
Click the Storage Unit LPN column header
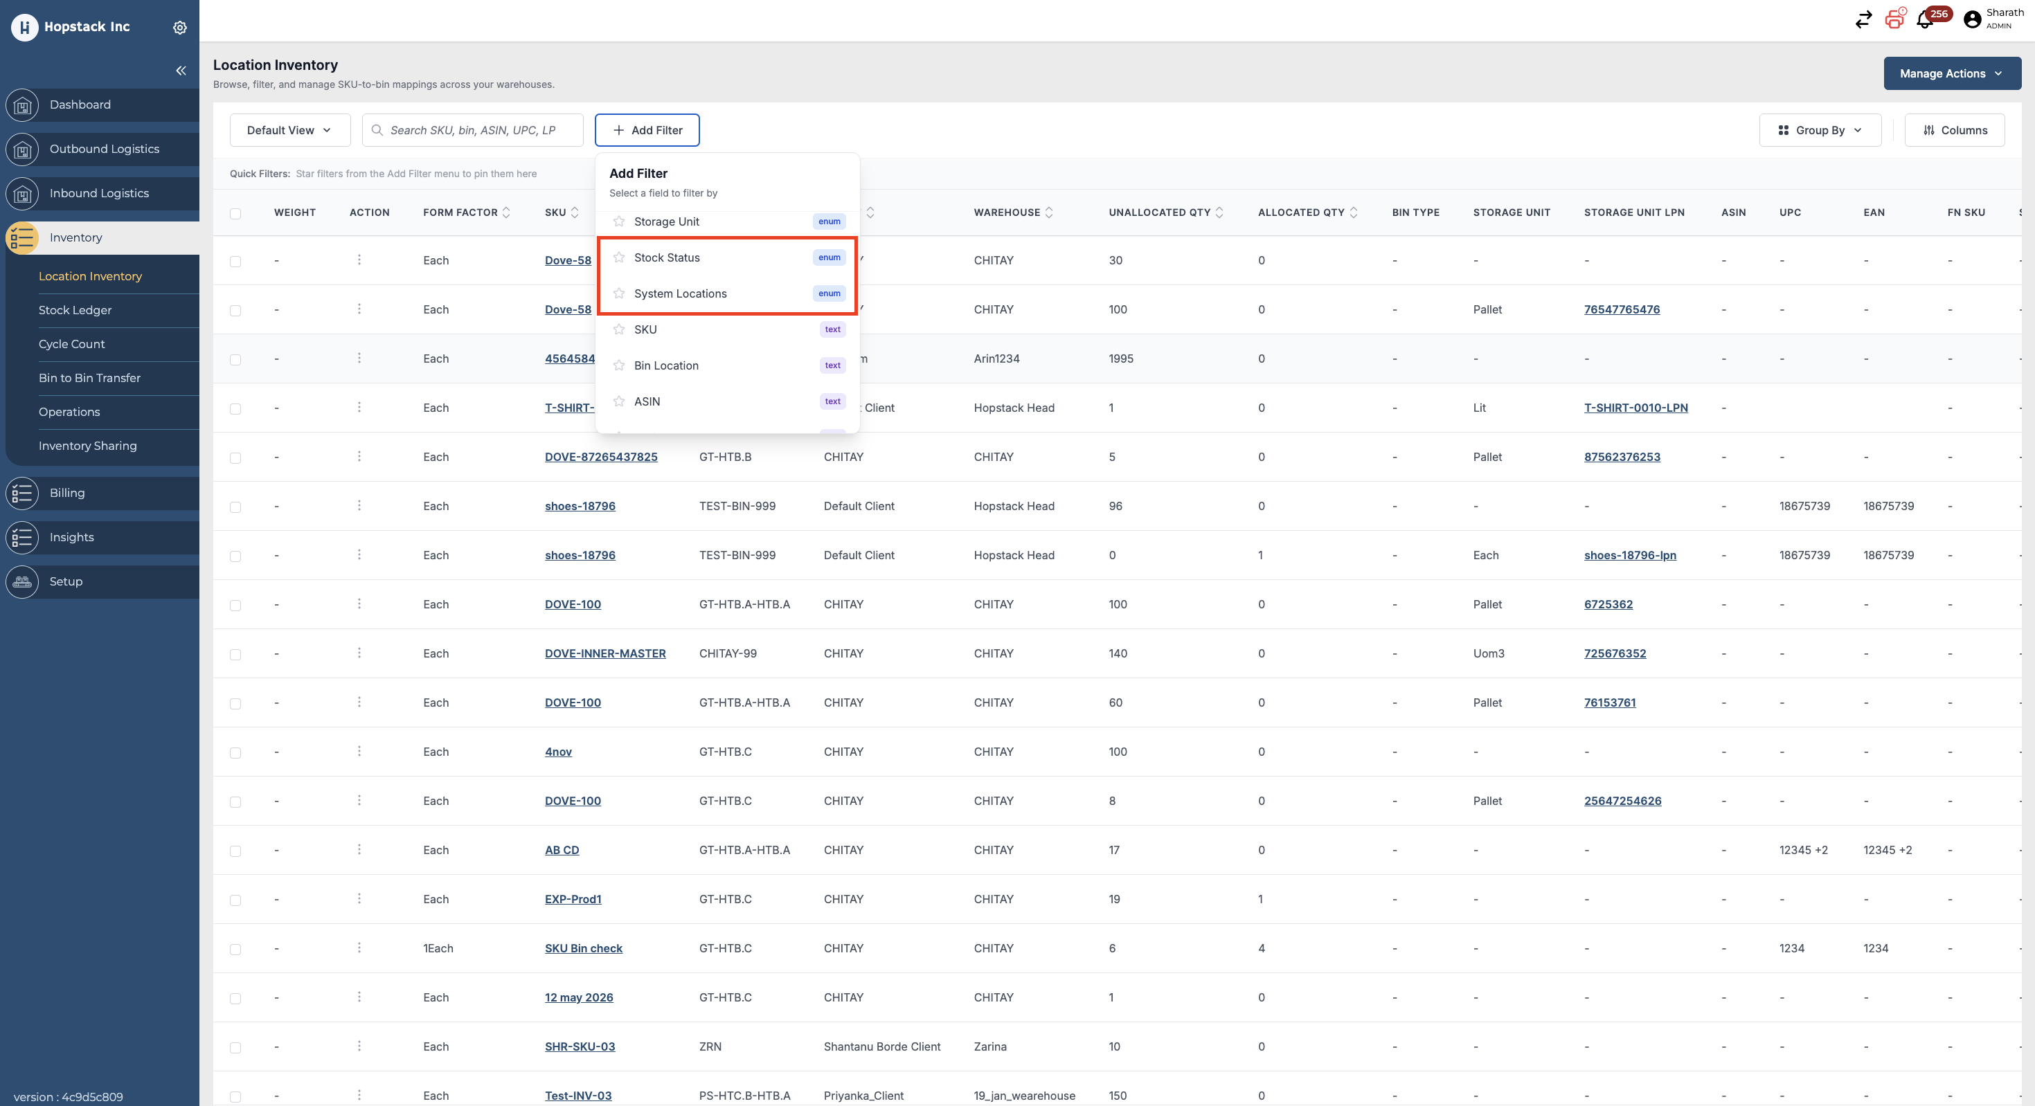[x=1633, y=212]
